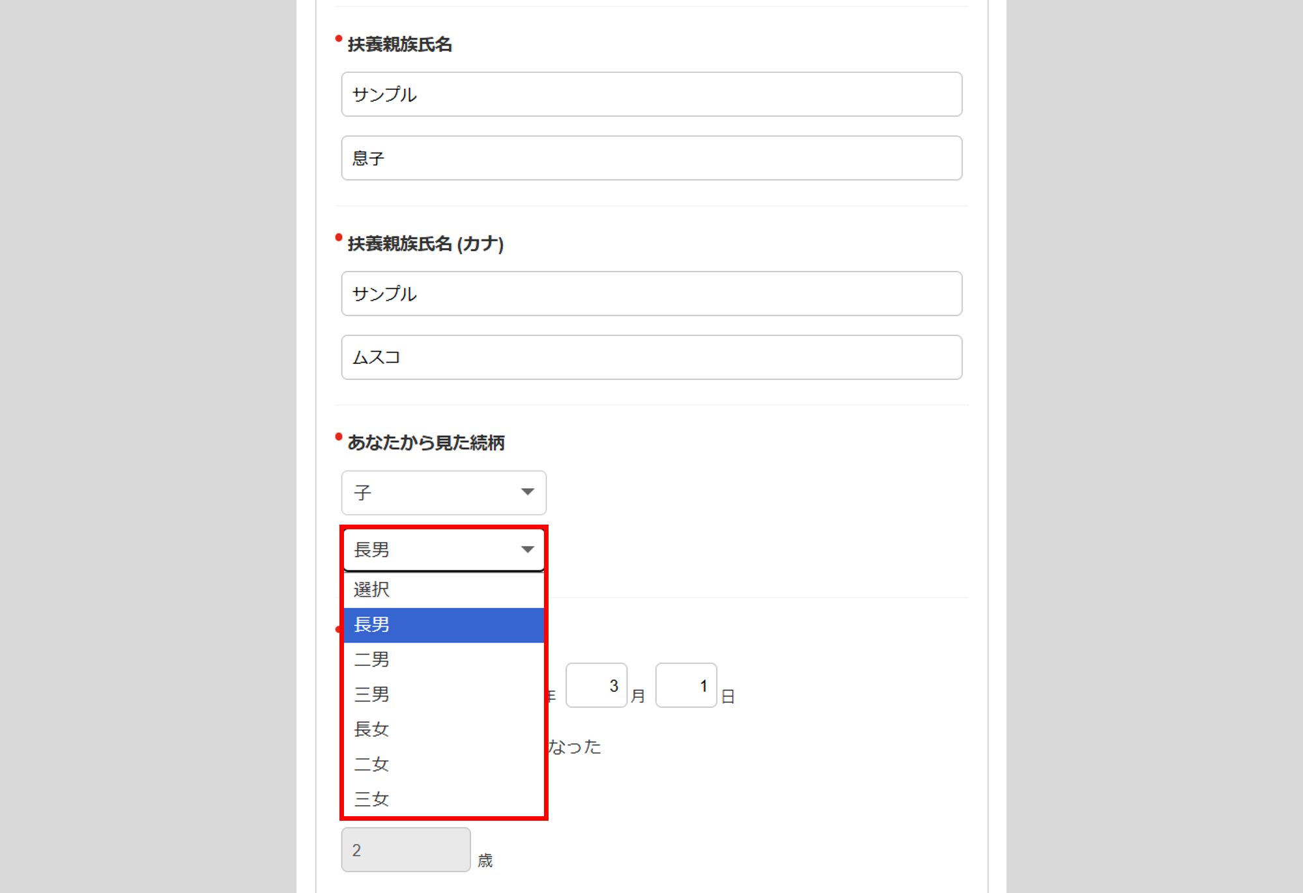The width and height of the screenshot is (1303, 893).
Task: Collapse the open 長男 dropdown box
Action: 444,550
